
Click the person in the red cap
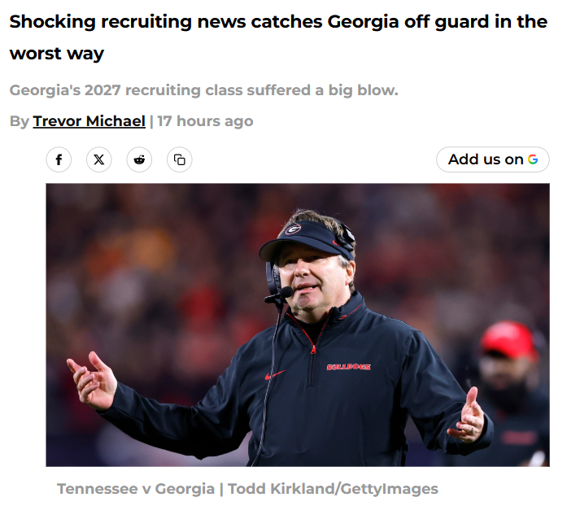point(509,358)
